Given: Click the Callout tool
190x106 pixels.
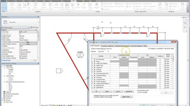Looking at the screenshot, I should point(84,6).
